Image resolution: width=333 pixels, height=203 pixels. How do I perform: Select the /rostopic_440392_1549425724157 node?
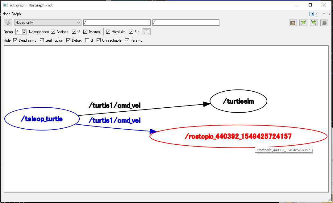click(238, 136)
